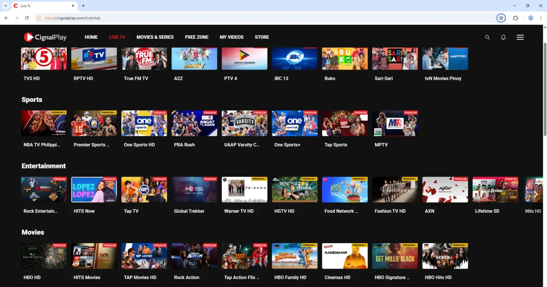Viewport: 547px width, 287px height.
Task: Reload the page
Action: pyautogui.click(x=27, y=18)
